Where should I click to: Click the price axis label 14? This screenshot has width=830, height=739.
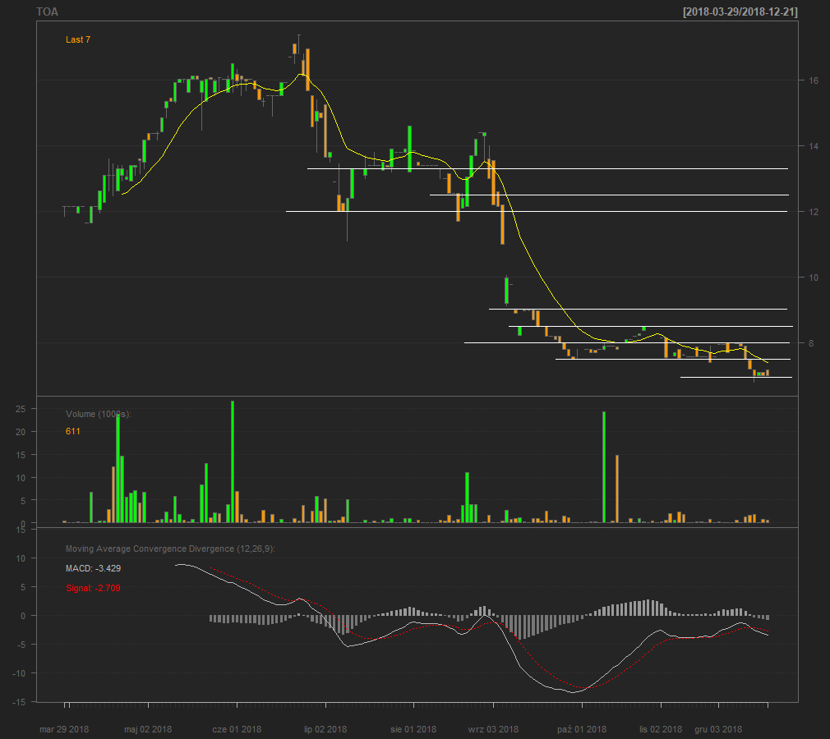(814, 146)
